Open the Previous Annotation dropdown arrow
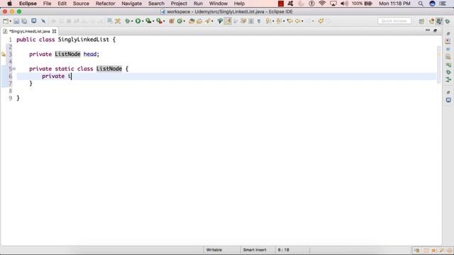The width and height of the screenshot is (454, 255). [284, 21]
